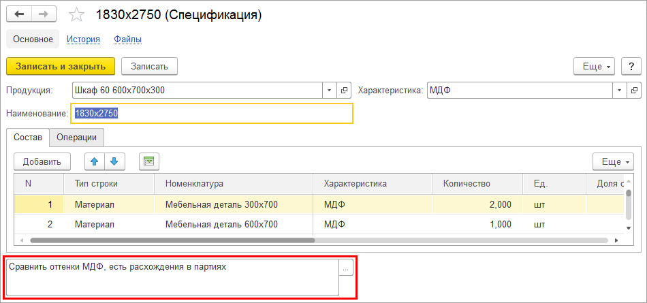Expand the Продукция dropdown list
The width and height of the screenshot is (647, 303).
329,91
